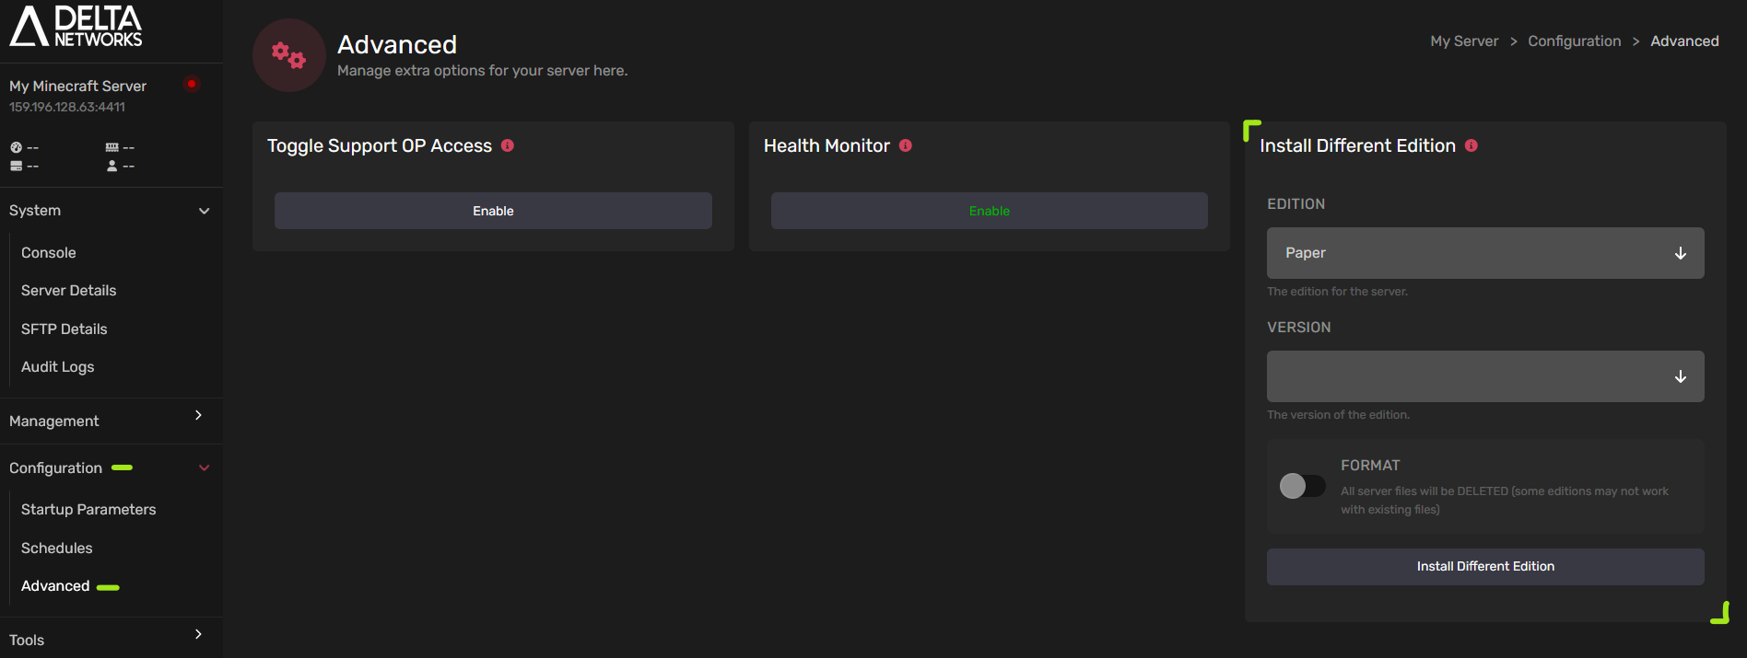Open SFTP Details page
This screenshot has height=658, width=1747.
click(x=64, y=329)
